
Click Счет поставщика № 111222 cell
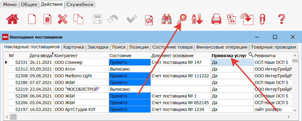(181, 76)
